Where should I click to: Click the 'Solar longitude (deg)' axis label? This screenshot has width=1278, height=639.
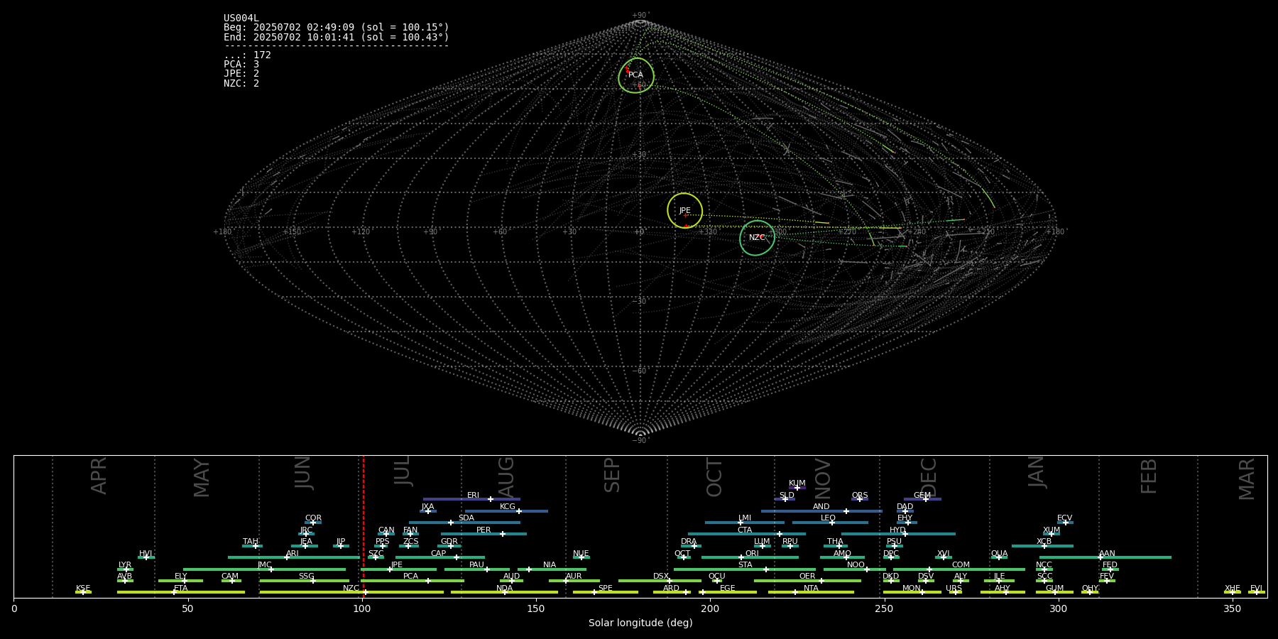640,623
